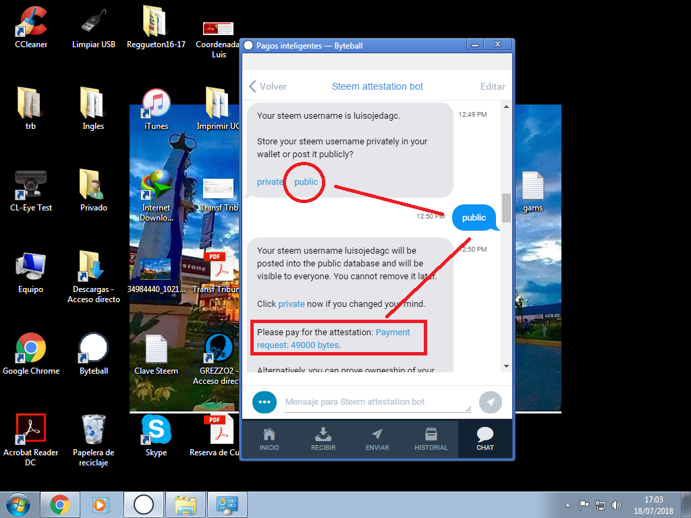Open Chrome from the taskbar
This screenshot has height=518, width=691.
[60, 505]
